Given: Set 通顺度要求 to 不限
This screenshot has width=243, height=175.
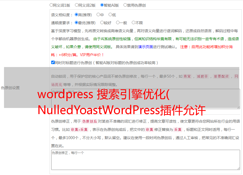Looking at the screenshot, I should [133, 23].
